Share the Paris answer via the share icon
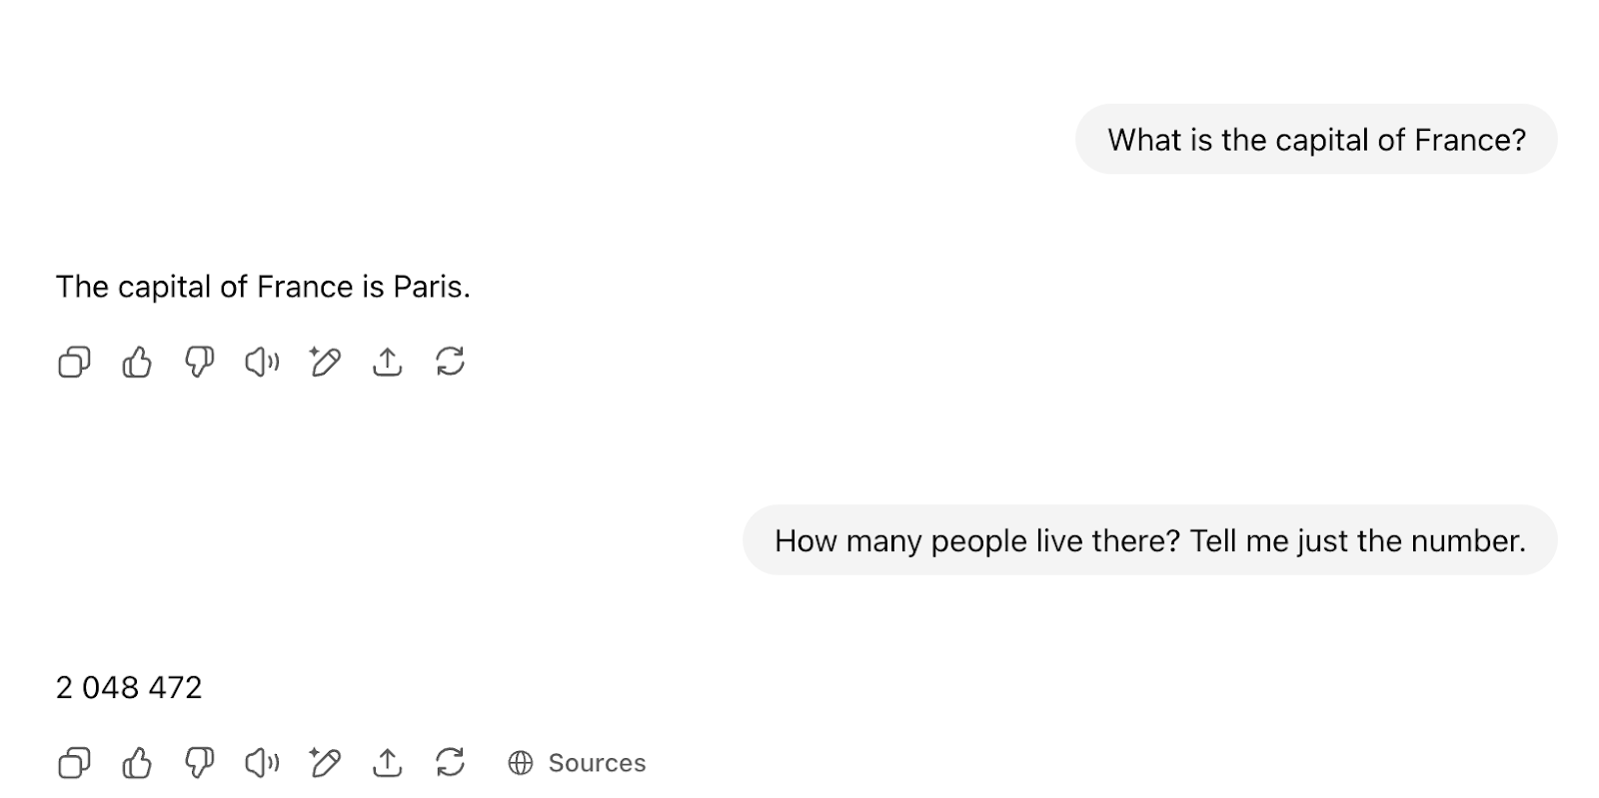The height and width of the screenshot is (798, 1599). 388,362
